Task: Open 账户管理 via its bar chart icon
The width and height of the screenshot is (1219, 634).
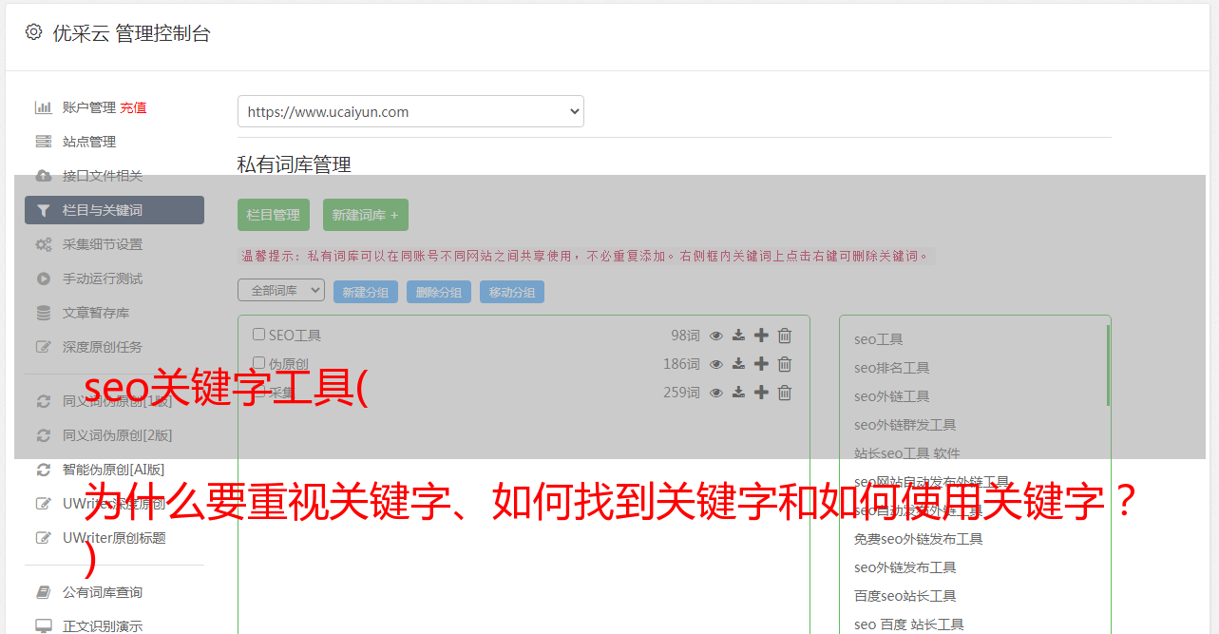Action: tap(43, 107)
